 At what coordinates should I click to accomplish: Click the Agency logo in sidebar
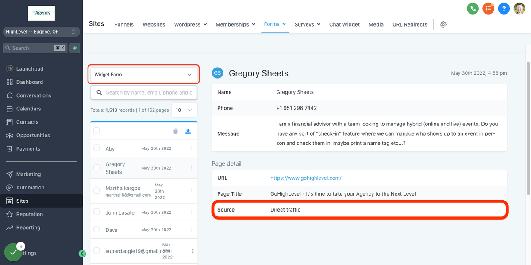pyautogui.click(x=41, y=13)
